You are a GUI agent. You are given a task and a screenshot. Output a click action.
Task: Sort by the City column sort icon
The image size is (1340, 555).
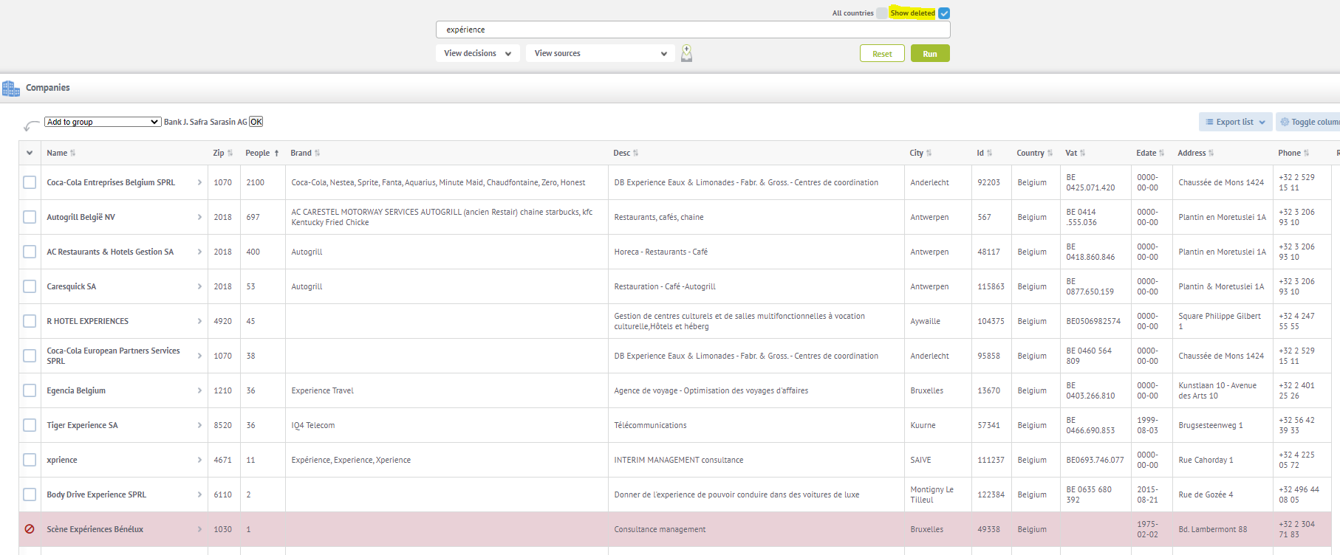pyautogui.click(x=929, y=153)
